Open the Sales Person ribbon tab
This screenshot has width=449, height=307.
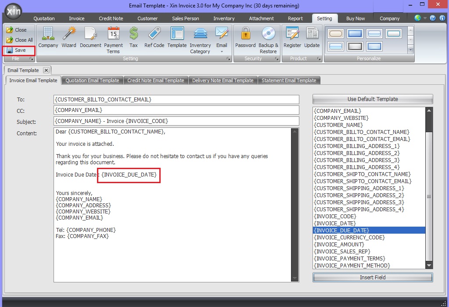[185, 18]
